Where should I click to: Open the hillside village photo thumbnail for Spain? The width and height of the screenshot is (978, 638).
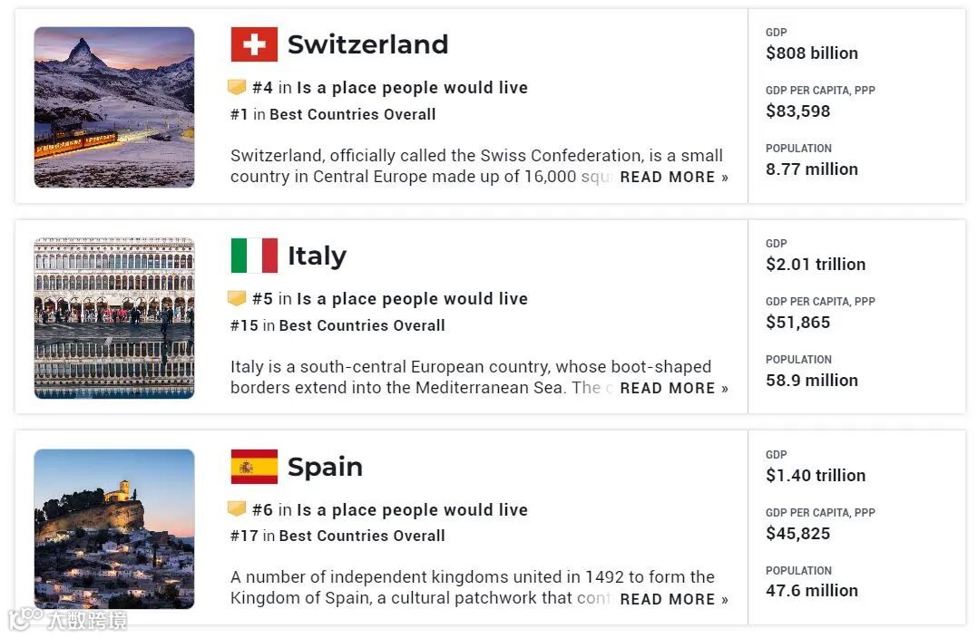pyautogui.click(x=114, y=529)
